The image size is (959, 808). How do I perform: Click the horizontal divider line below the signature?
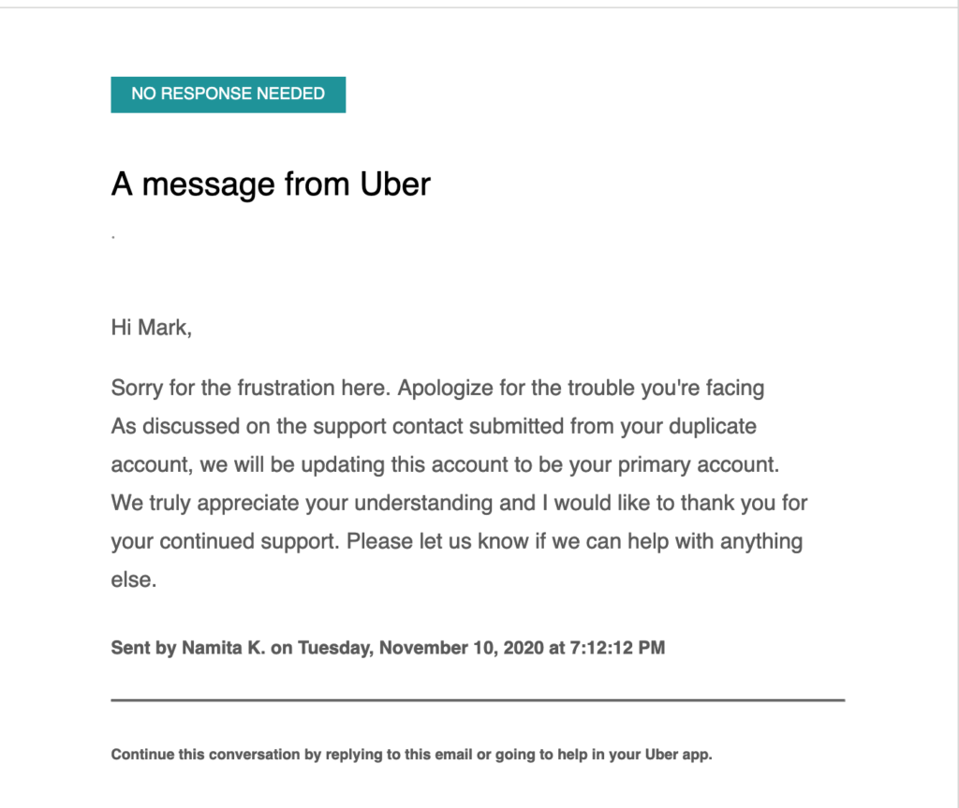point(478,699)
